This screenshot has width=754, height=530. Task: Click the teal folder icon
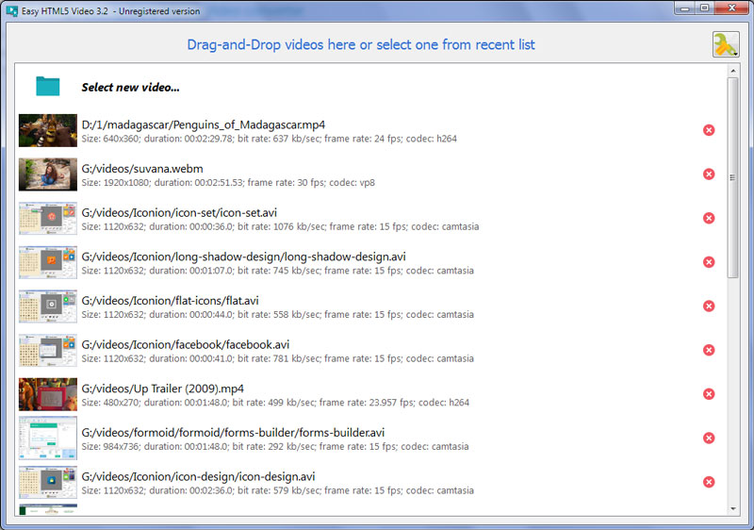[x=48, y=87]
